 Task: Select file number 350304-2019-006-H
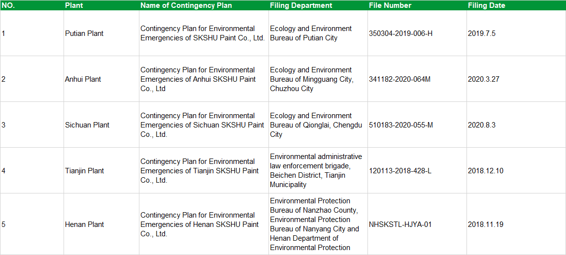pyautogui.click(x=400, y=33)
